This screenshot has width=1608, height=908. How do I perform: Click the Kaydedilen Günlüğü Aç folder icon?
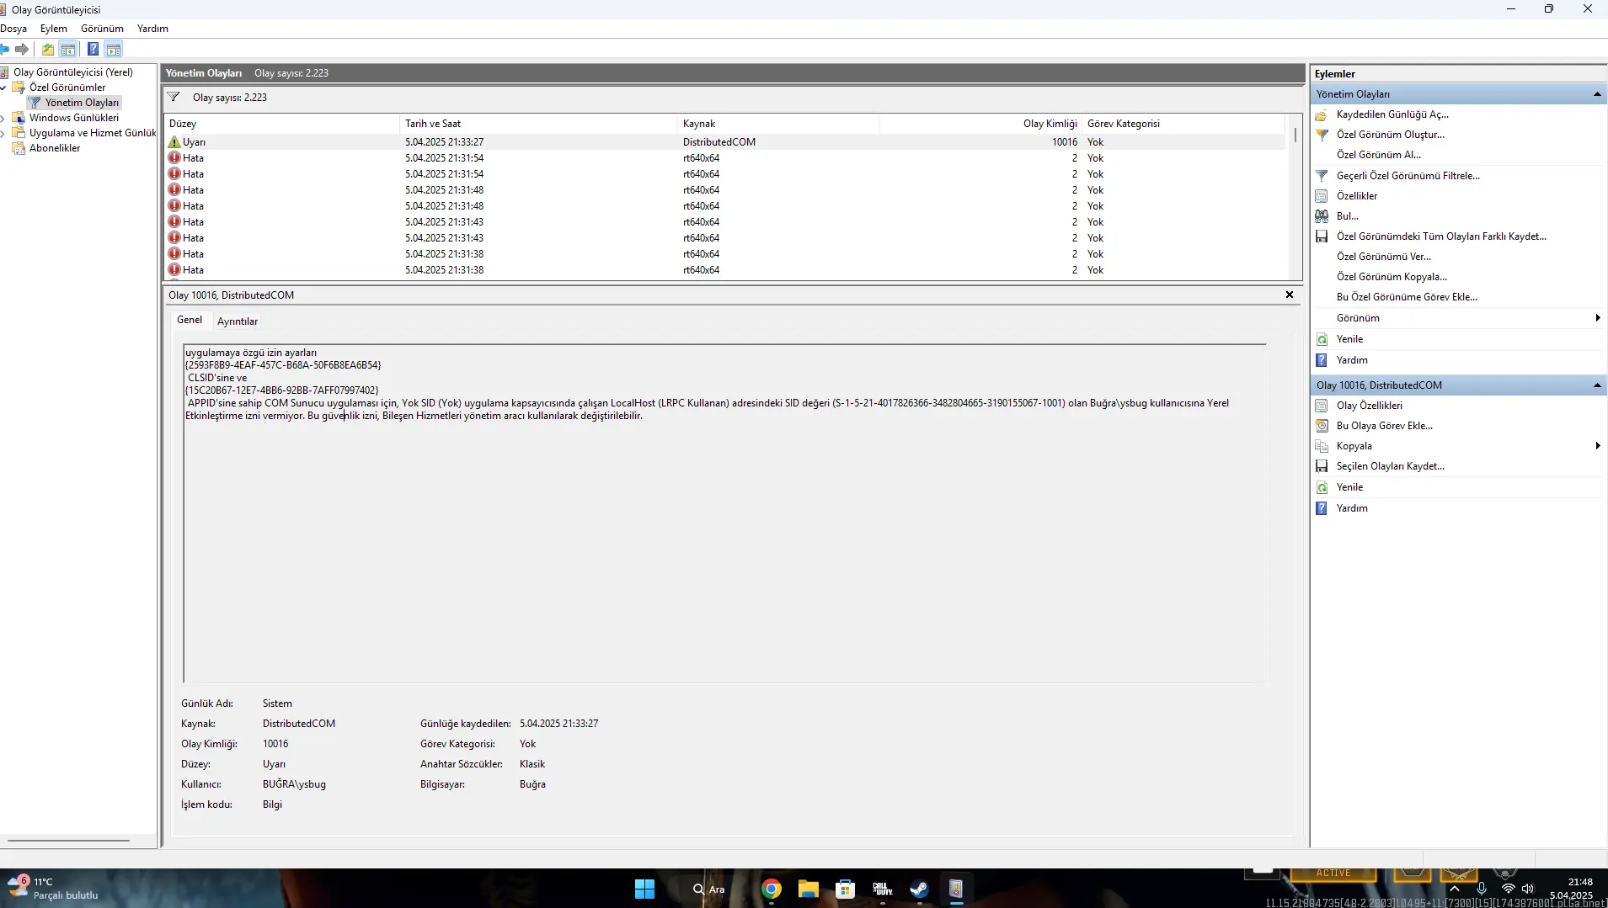[x=1322, y=114]
